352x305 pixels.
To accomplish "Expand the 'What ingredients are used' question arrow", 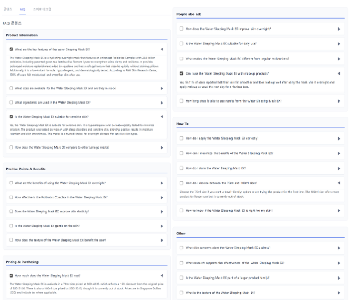I will pyautogui.click(x=162, y=103).
